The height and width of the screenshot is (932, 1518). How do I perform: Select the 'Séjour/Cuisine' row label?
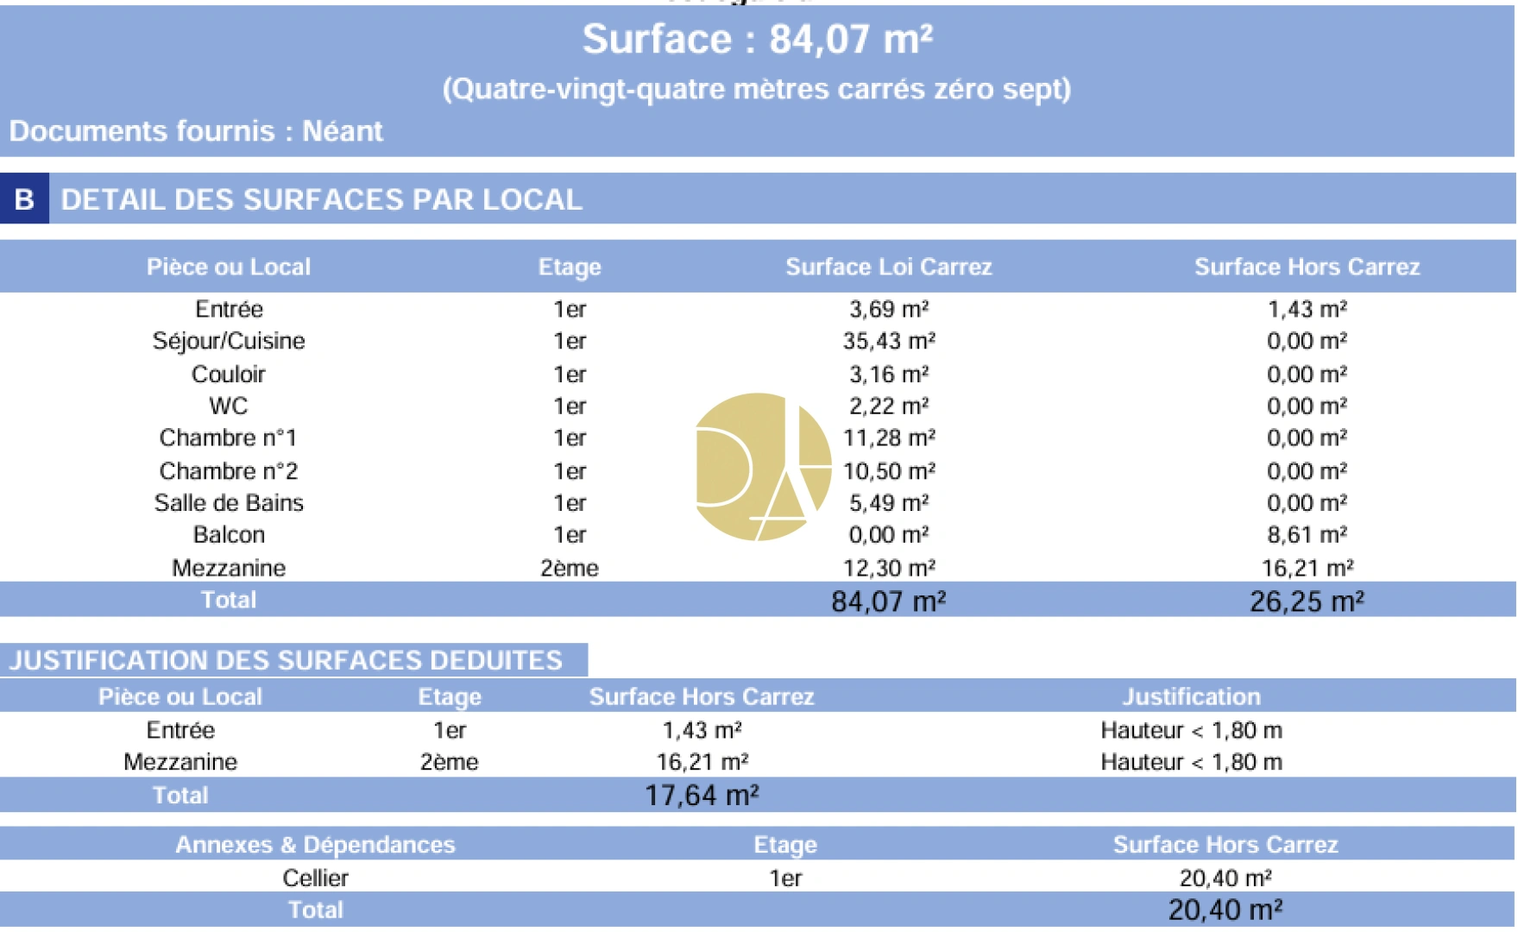229,341
